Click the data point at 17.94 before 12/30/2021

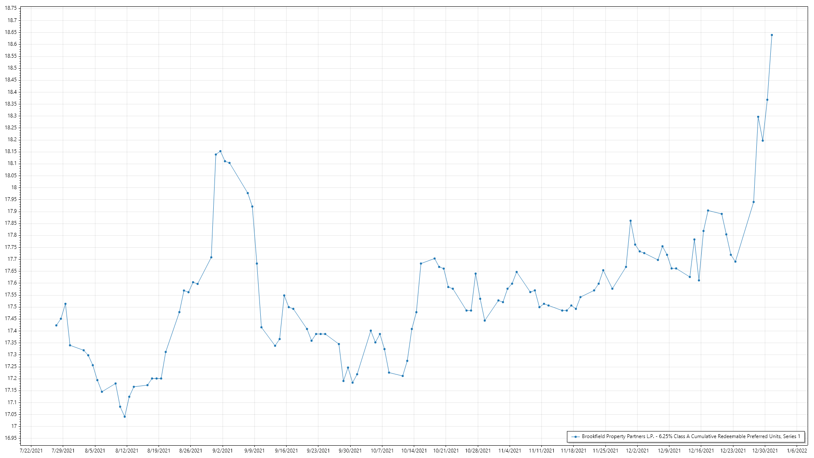tap(753, 202)
